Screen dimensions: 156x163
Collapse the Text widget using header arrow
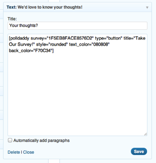[147, 8]
